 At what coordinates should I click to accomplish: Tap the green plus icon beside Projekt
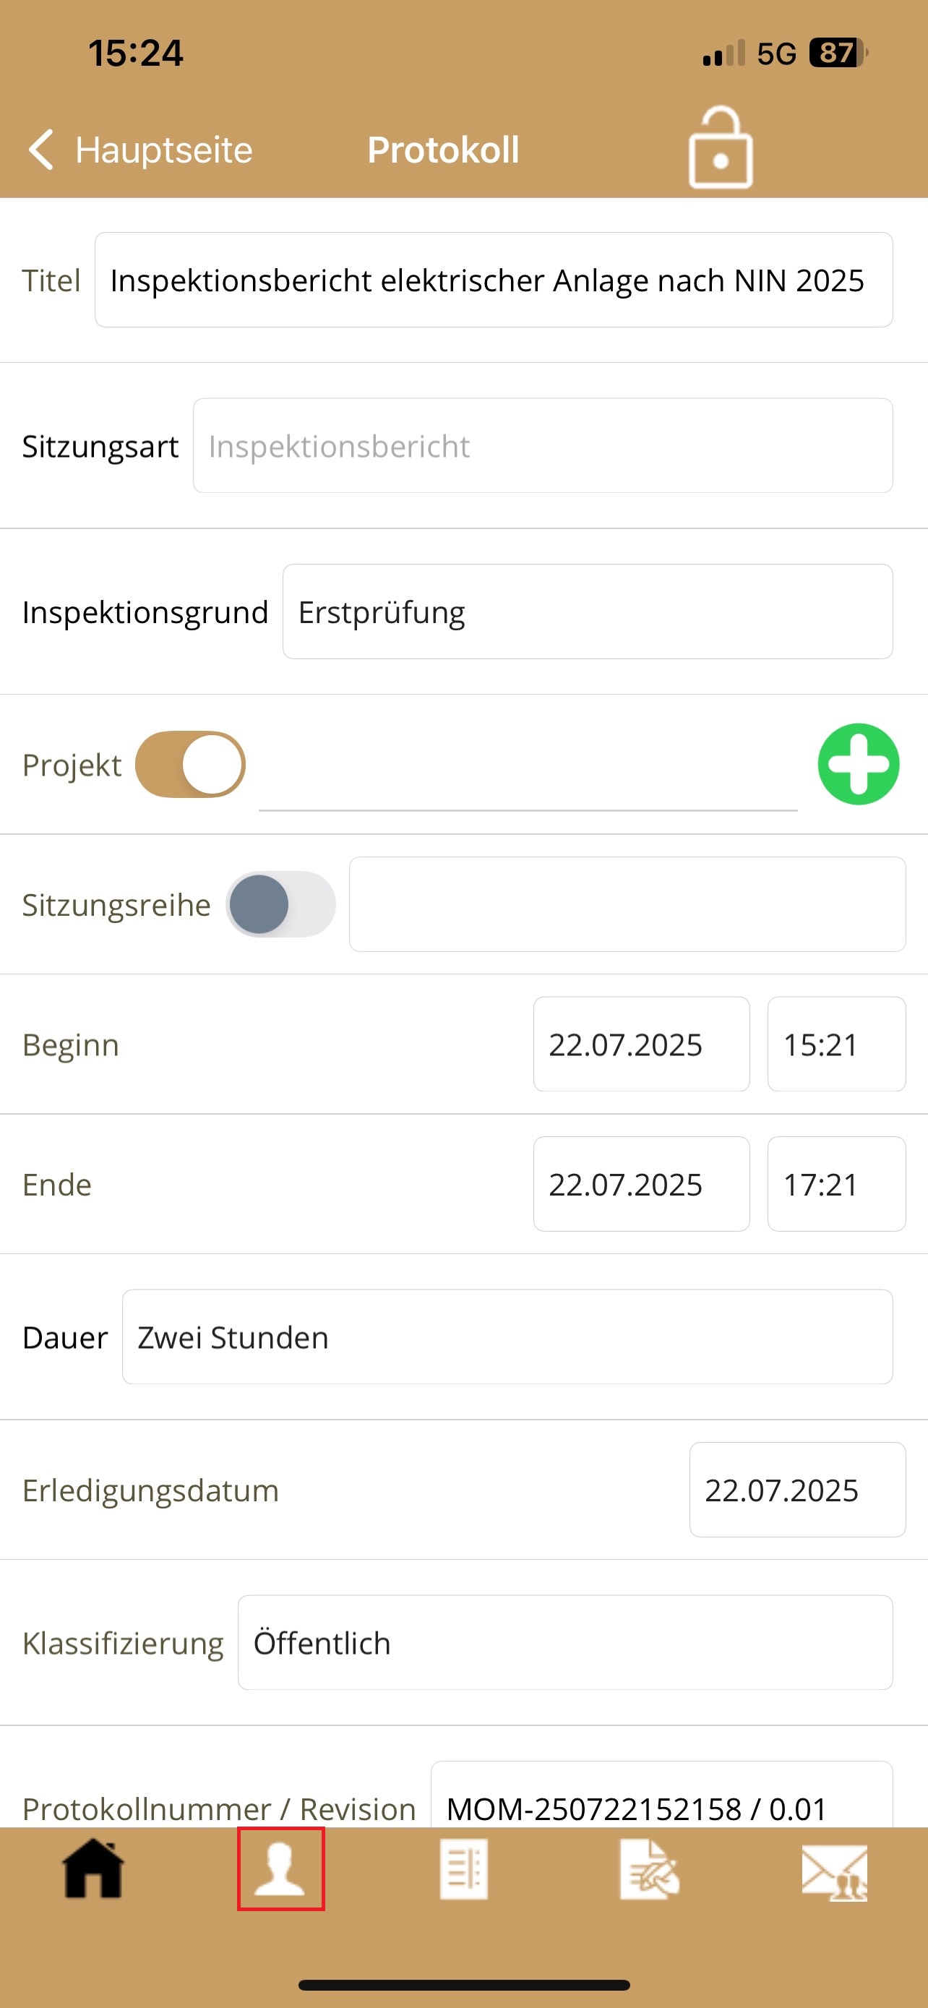(x=858, y=764)
